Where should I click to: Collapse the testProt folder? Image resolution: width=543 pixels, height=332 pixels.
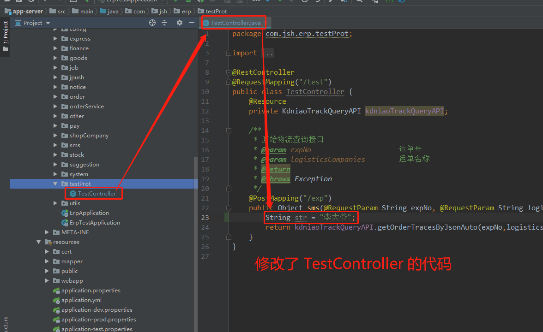click(x=55, y=184)
